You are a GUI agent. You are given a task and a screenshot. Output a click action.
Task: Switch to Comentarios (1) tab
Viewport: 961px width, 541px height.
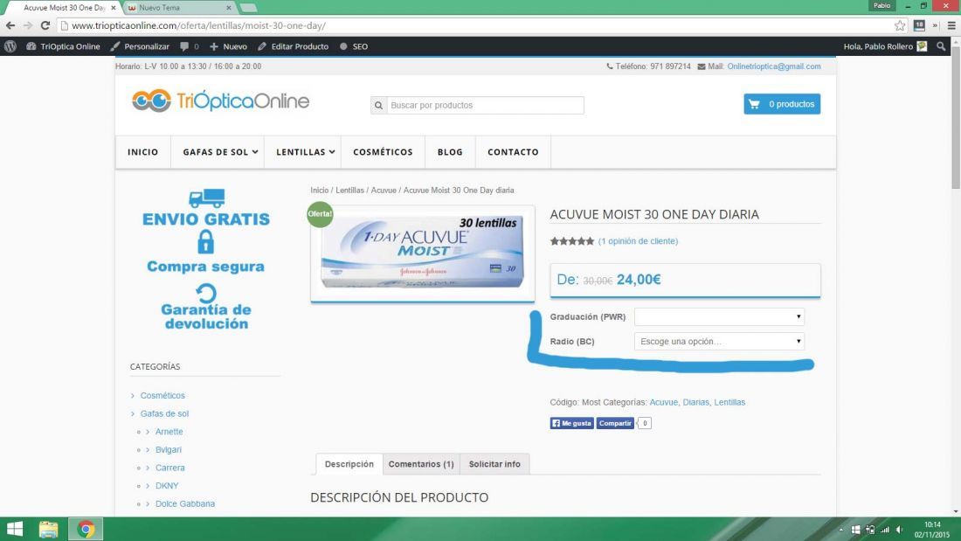(x=421, y=464)
